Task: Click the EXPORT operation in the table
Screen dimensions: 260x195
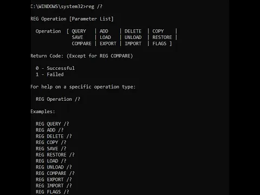Action: [108, 43]
